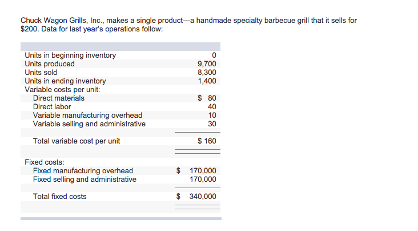The height and width of the screenshot is (231, 418).
Task: Select the variable selling value 30
Action: tap(212, 124)
